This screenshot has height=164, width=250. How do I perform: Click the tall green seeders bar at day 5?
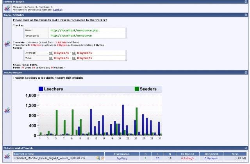(57, 122)
